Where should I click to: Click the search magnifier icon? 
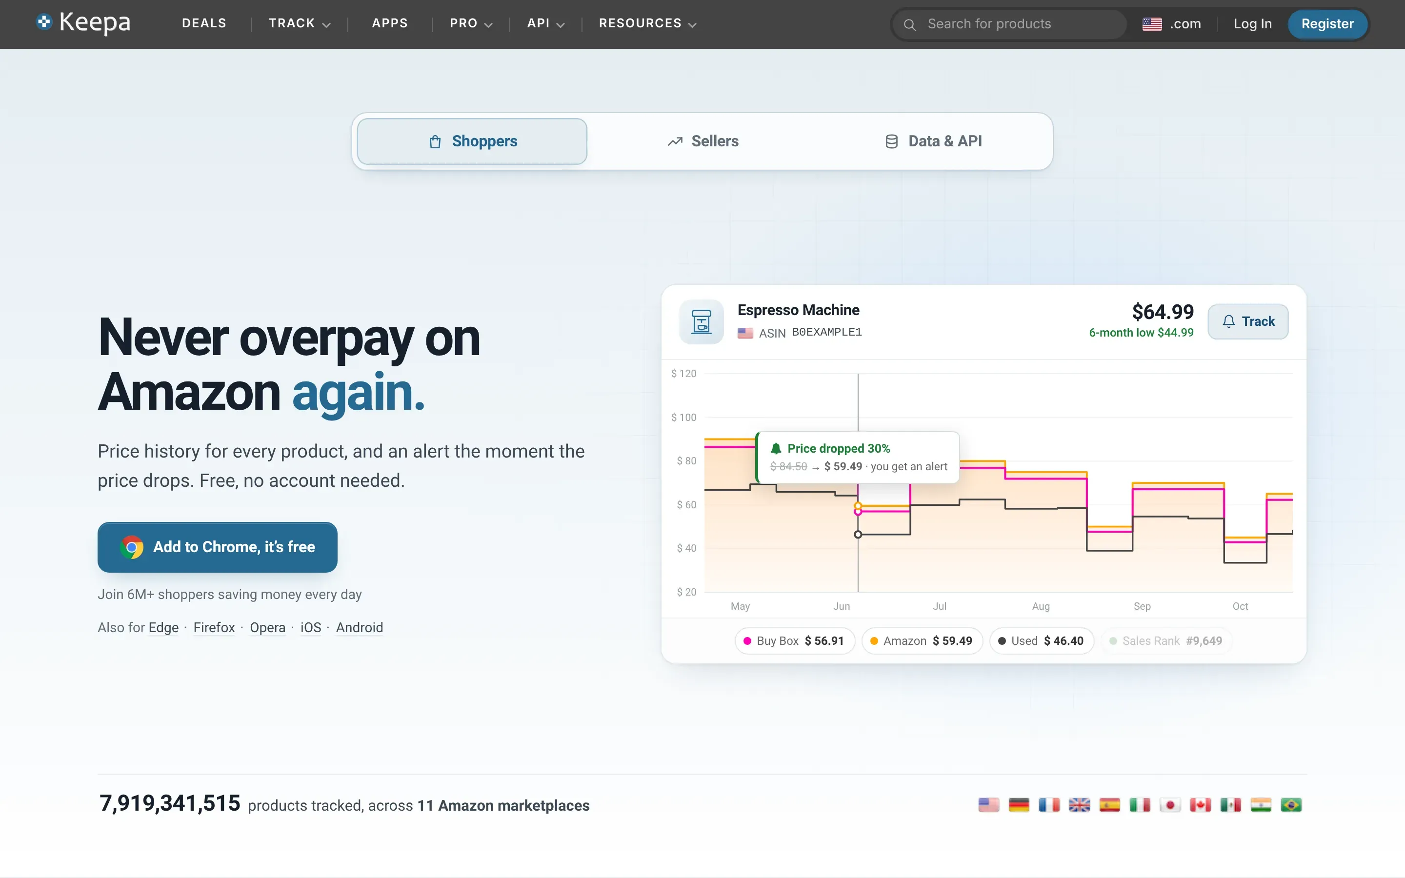pyautogui.click(x=910, y=24)
